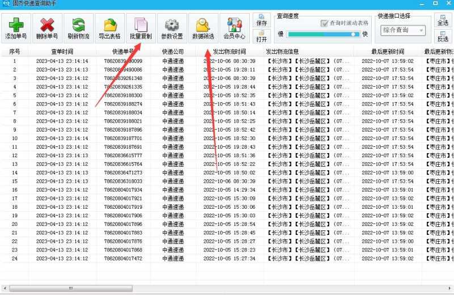Open the 会员中心 member center
This screenshot has width=454, height=295.
[234, 26]
